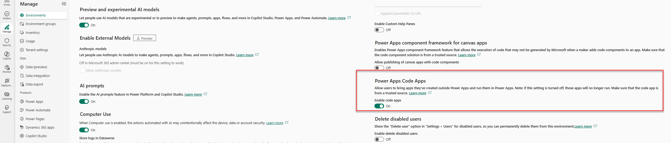Go to Deployment rail icon
Image resolution: width=671 pixels, height=143 pixels.
click(x=7, y=82)
